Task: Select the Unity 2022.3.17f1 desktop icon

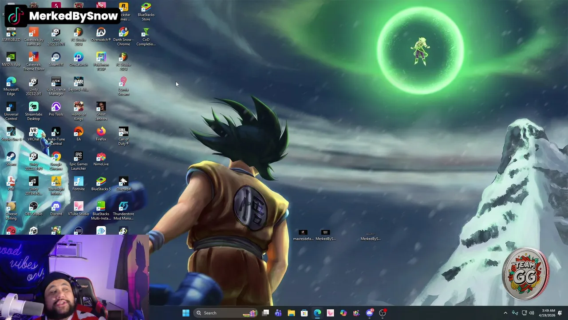Action: [56, 37]
